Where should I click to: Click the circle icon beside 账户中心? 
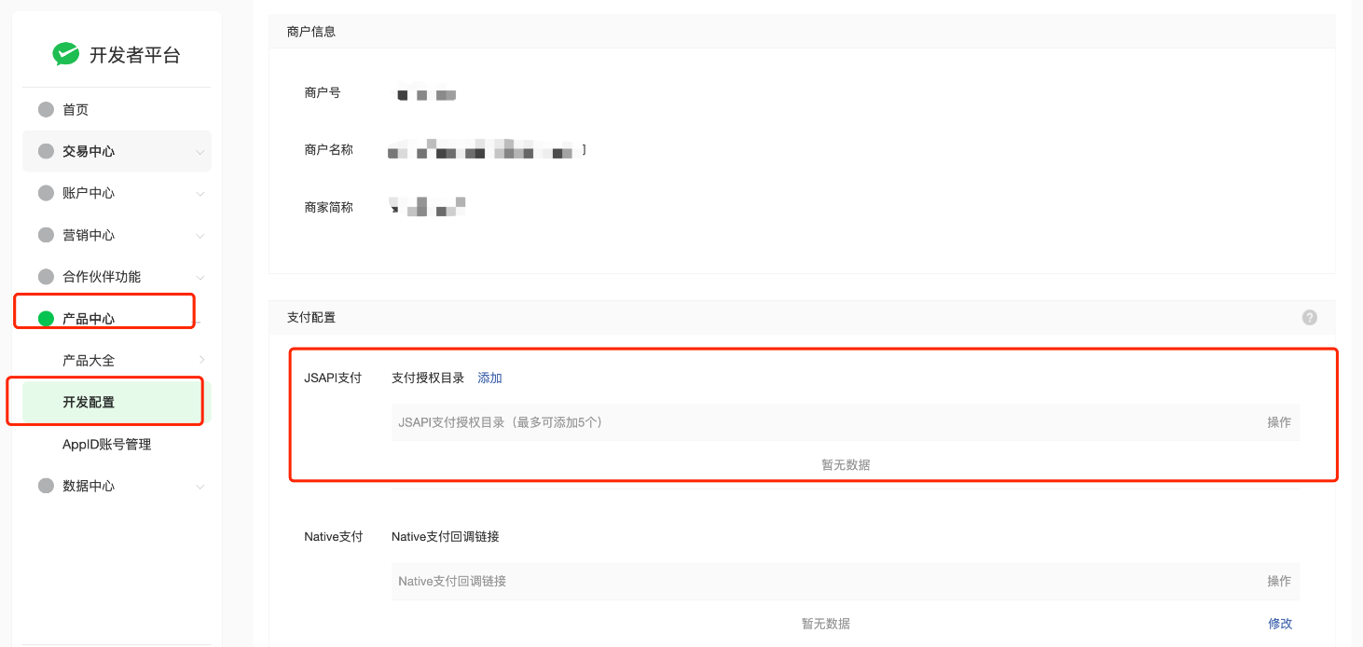(46, 193)
